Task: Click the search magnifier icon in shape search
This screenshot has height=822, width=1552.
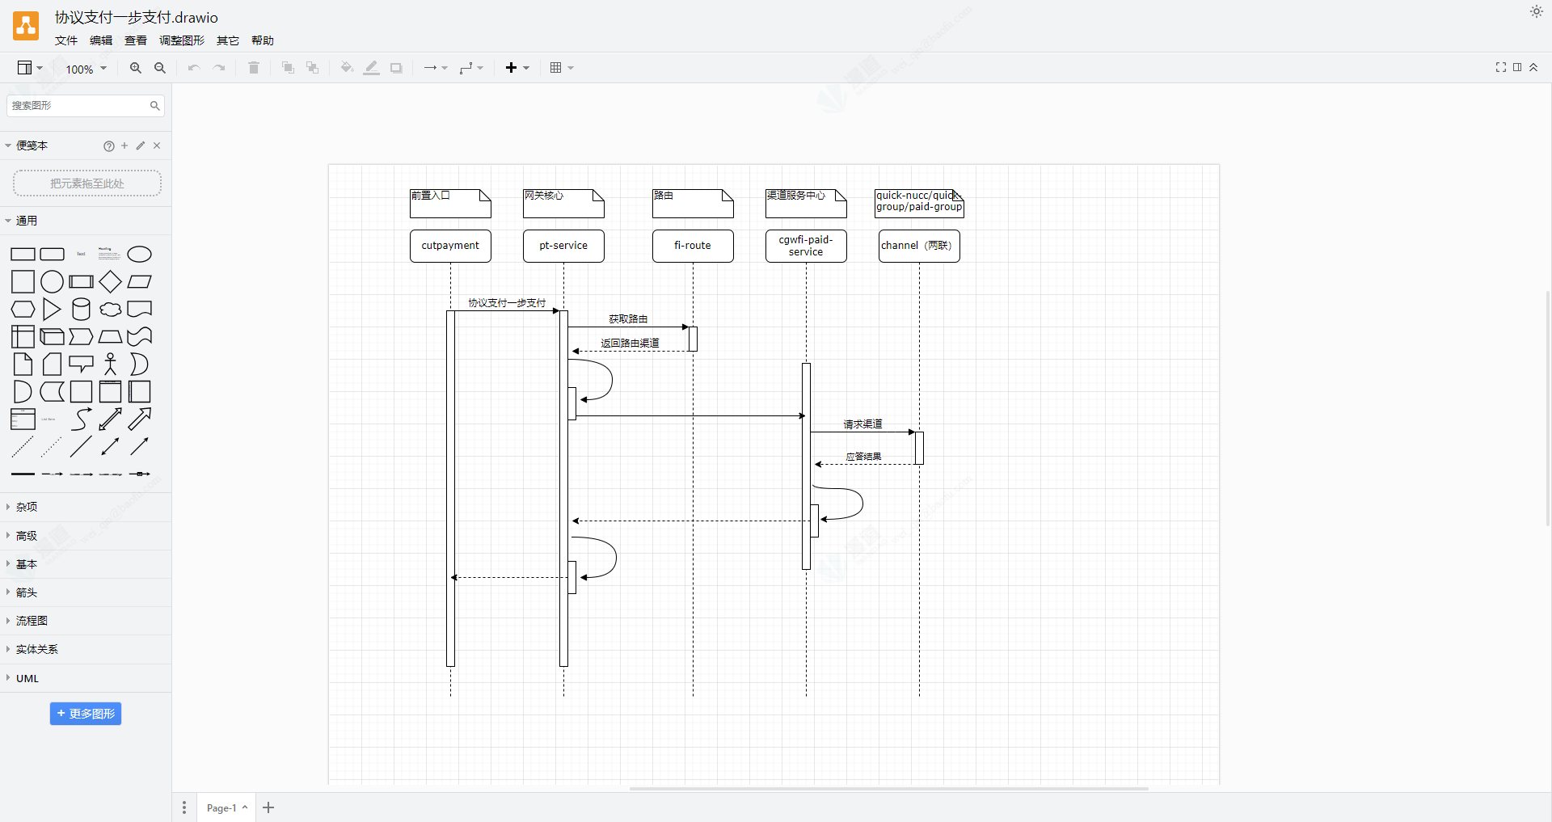Action: 155,105
